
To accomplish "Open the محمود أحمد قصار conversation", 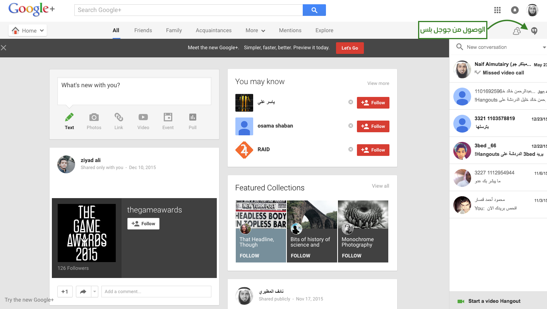I will click(498, 204).
